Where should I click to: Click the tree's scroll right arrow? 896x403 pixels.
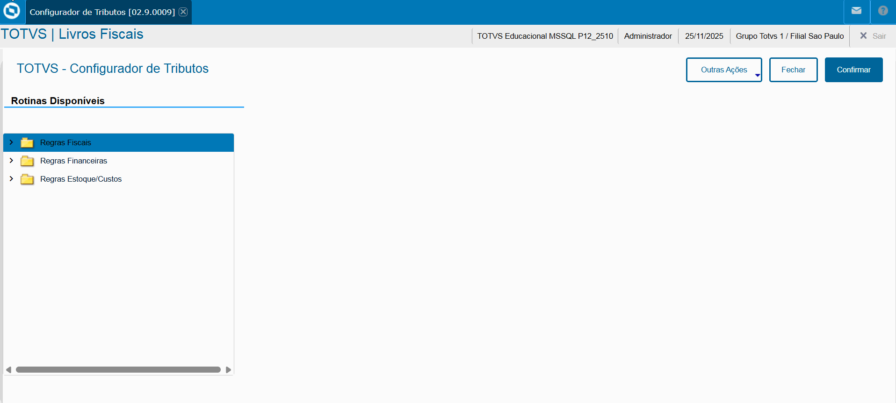pos(228,370)
